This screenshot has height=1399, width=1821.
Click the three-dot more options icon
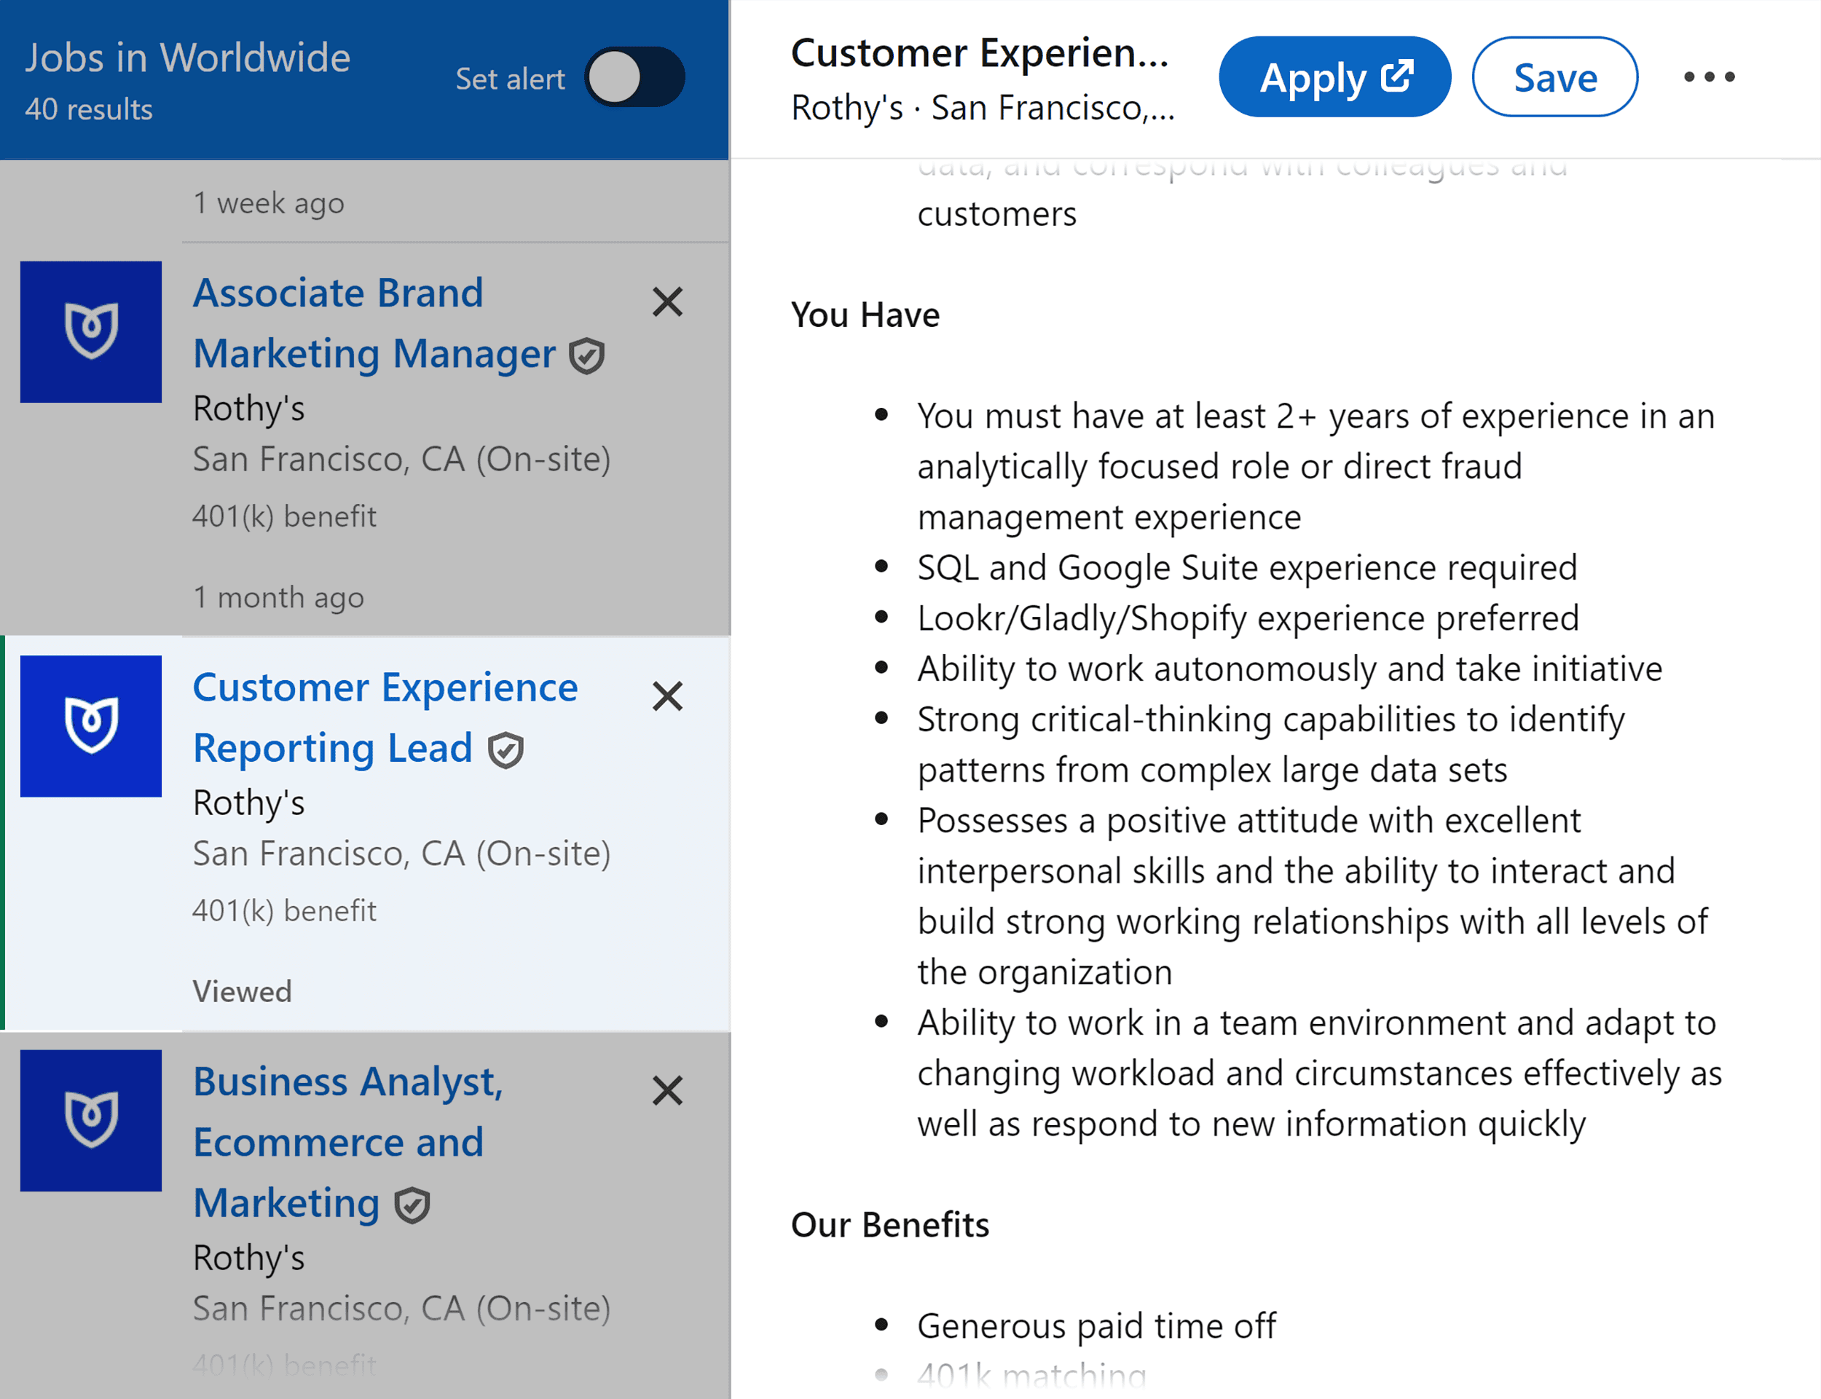click(1710, 75)
